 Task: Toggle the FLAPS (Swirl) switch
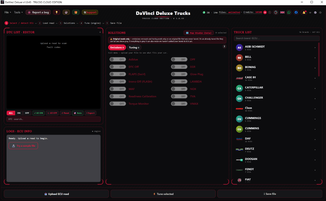[x=118, y=74]
